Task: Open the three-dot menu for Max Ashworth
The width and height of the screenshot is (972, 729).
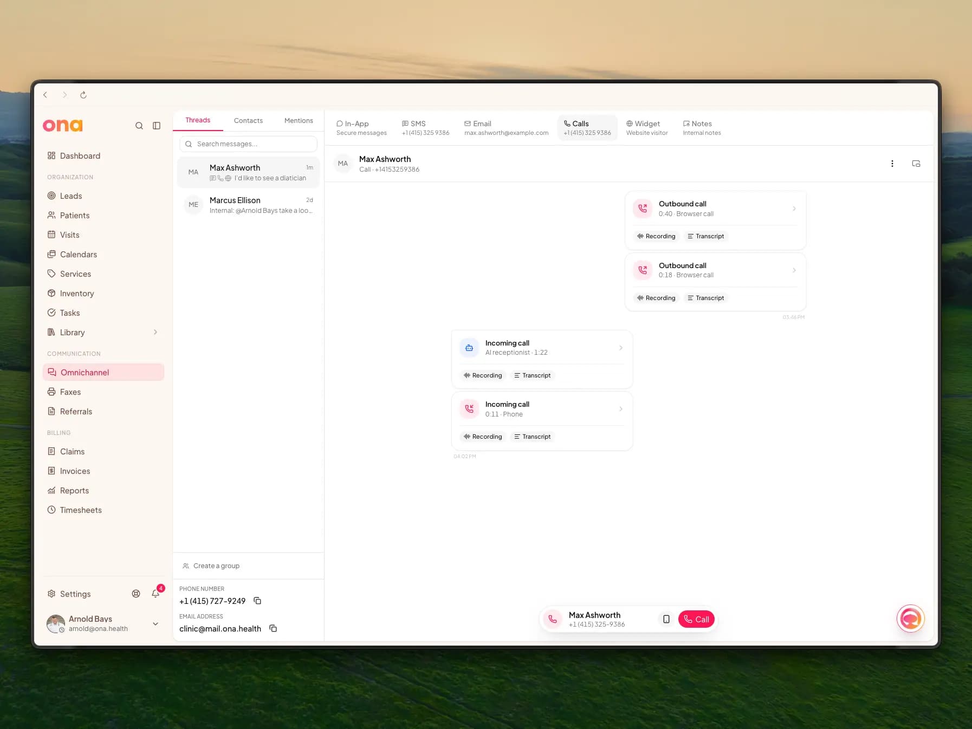Action: 892,164
